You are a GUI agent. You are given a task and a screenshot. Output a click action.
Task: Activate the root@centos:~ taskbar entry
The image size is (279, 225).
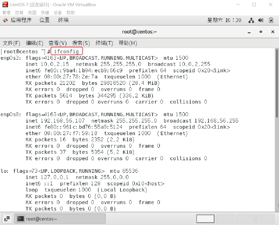(60, 219)
